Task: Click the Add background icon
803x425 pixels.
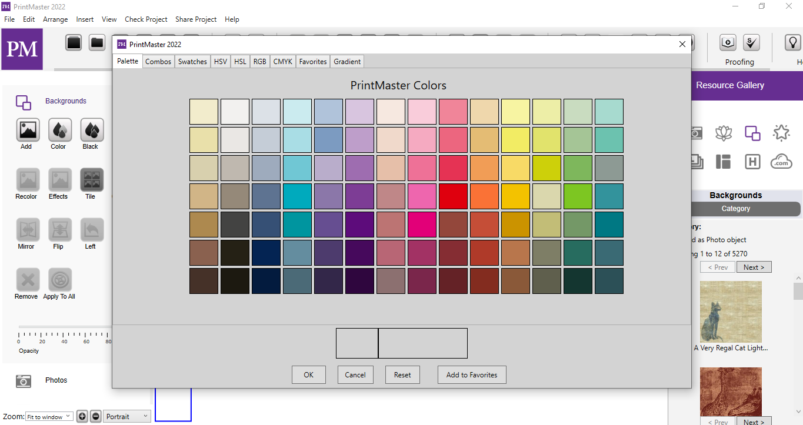Action: [28, 130]
